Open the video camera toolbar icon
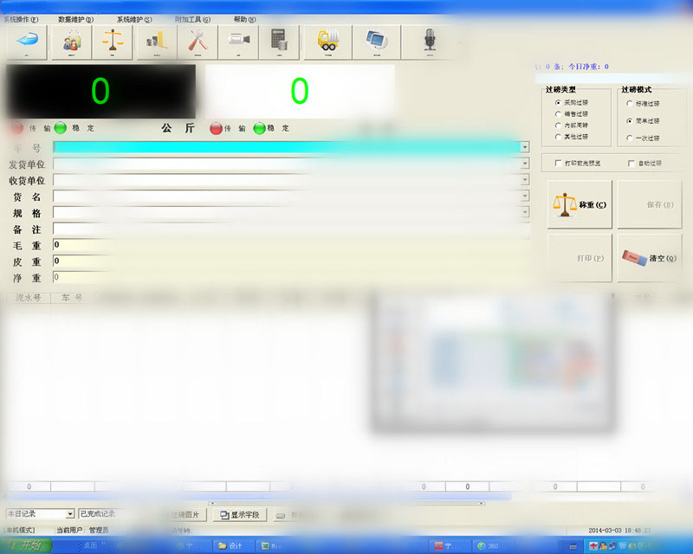 pyautogui.click(x=239, y=40)
